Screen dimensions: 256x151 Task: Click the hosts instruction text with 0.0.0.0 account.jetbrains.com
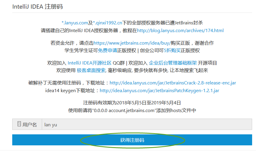coord(132,111)
